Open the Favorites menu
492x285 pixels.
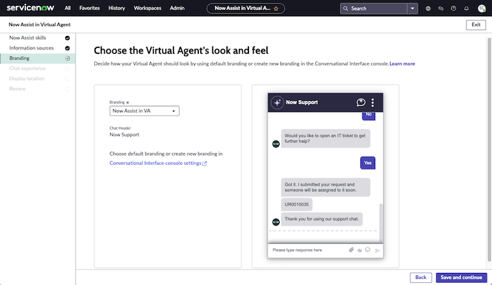tap(89, 8)
